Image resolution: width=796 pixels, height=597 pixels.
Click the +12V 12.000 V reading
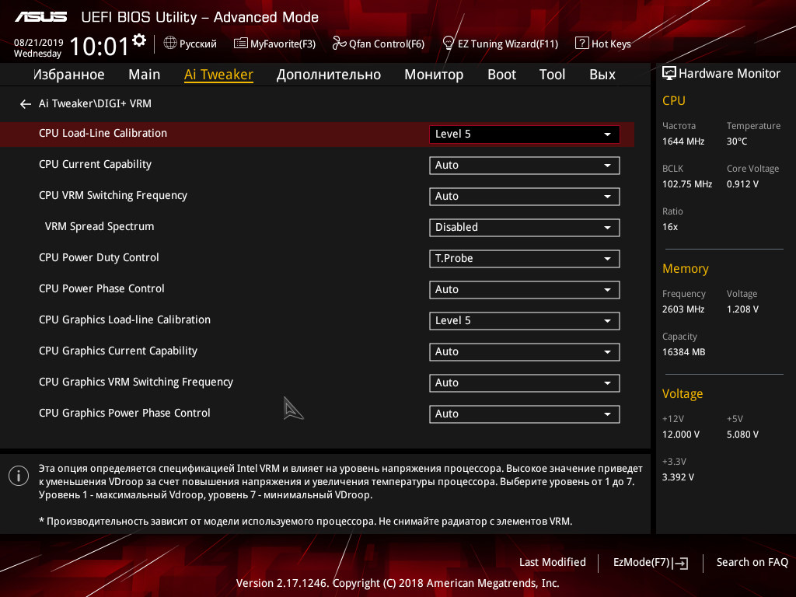(681, 435)
